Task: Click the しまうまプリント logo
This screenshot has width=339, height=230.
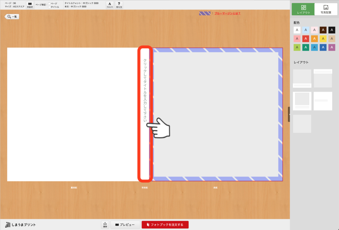Action: click(x=21, y=225)
